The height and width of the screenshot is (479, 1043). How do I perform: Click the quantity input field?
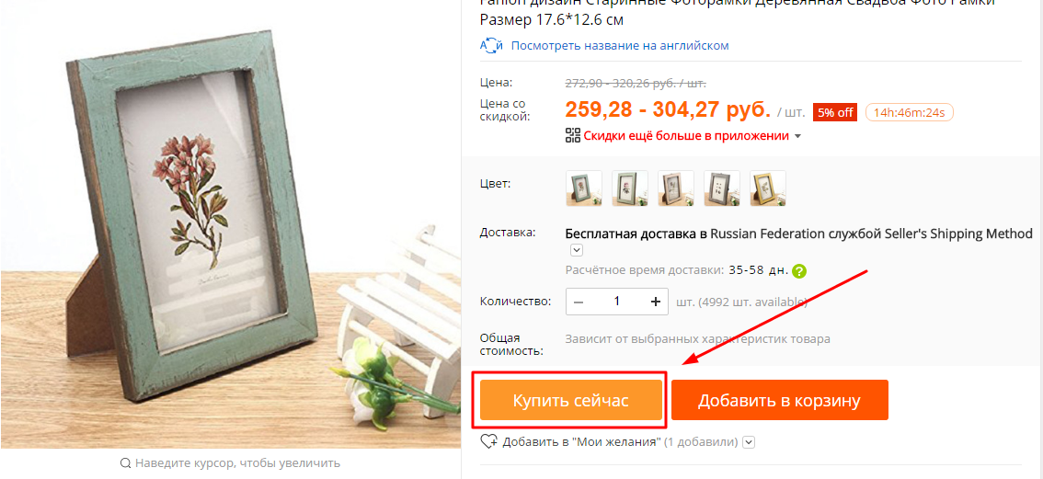coord(616,302)
